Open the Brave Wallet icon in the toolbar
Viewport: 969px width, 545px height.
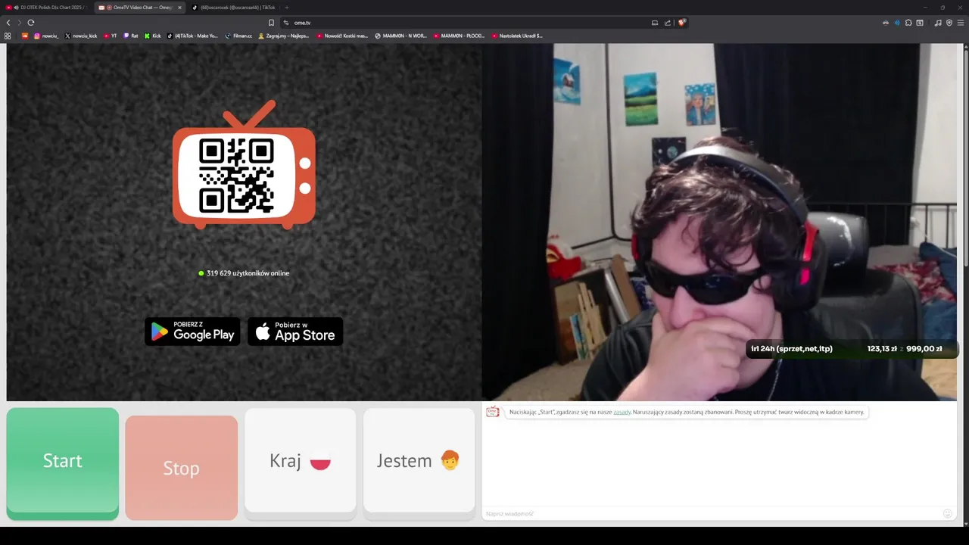pyautogui.click(x=920, y=23)
